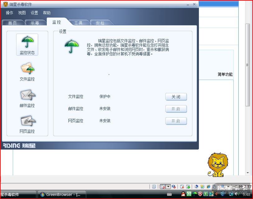253x199 pixels.
Task: Click the blue house home icon
Action: pos(196,187)
